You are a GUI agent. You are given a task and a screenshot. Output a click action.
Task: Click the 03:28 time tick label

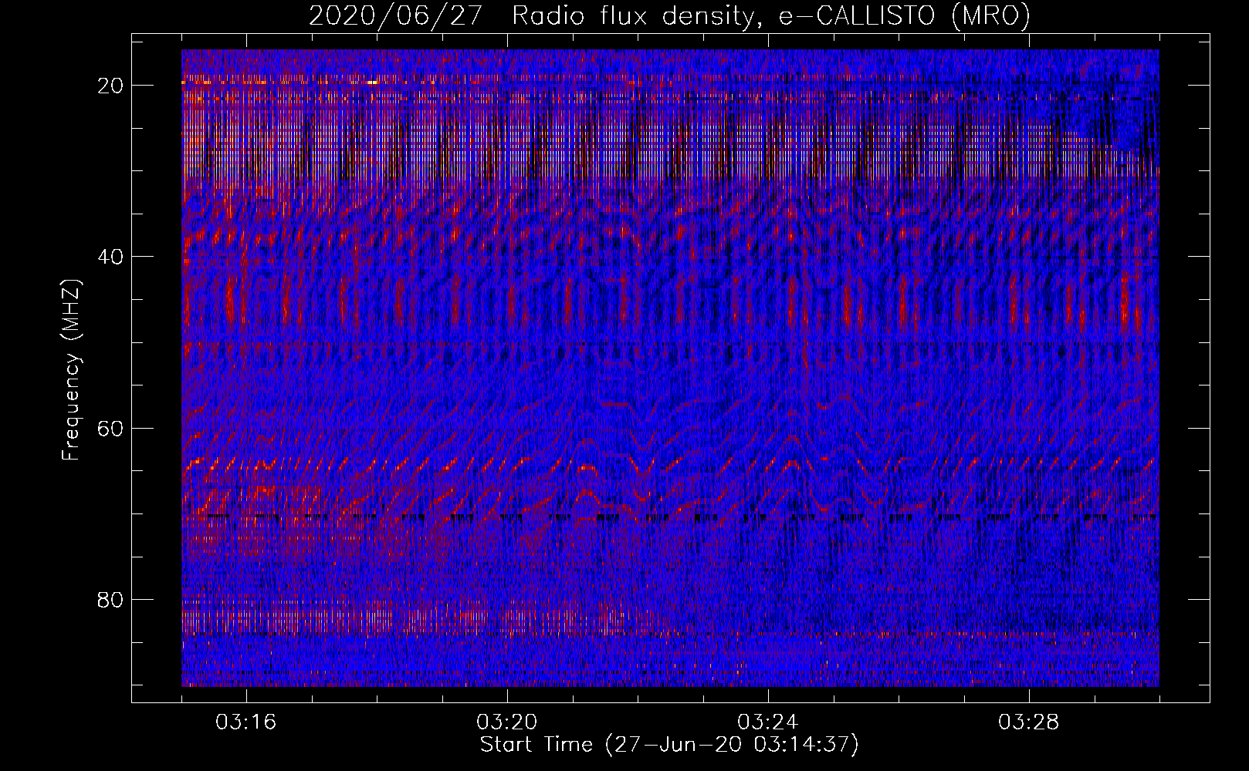coord(1029,722)
